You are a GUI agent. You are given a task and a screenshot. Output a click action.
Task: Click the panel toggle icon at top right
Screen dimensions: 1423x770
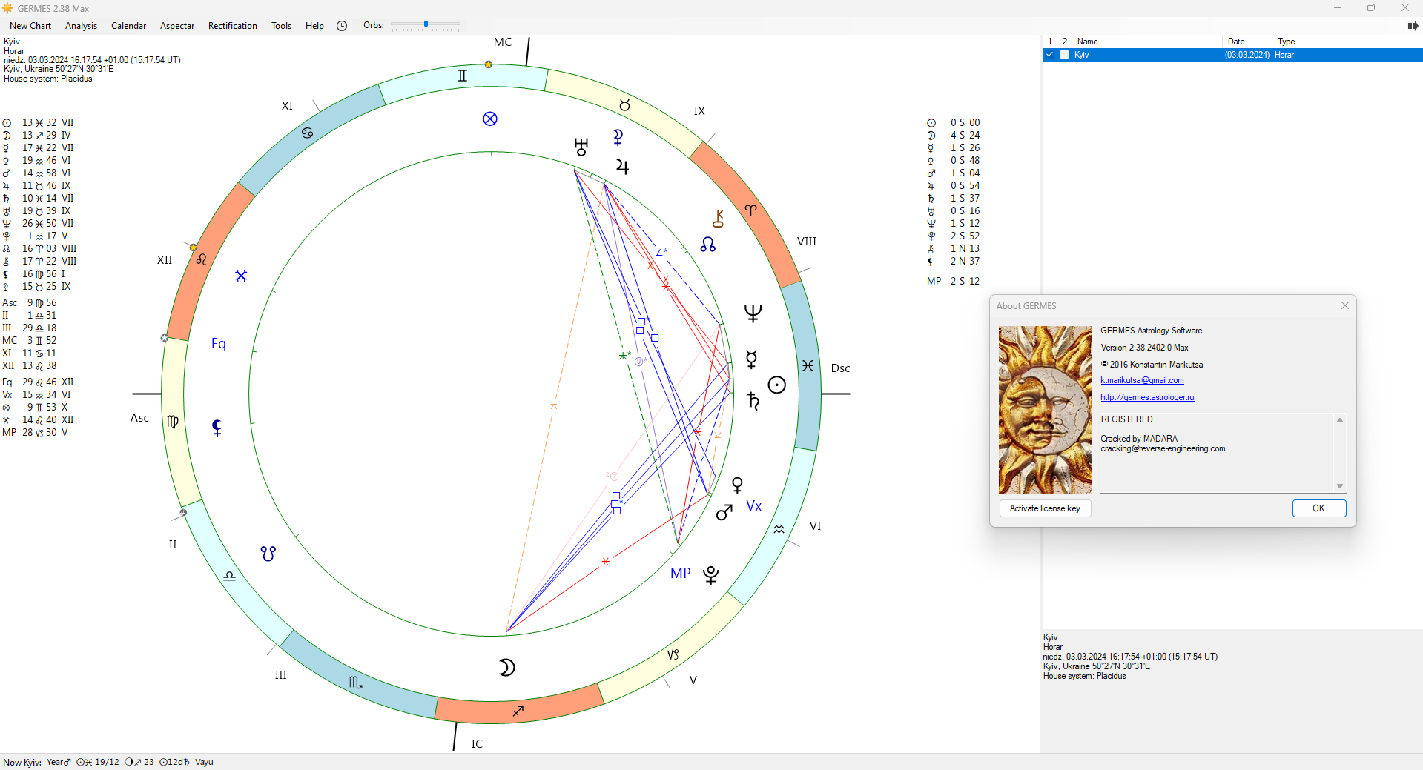(1413, 26)
